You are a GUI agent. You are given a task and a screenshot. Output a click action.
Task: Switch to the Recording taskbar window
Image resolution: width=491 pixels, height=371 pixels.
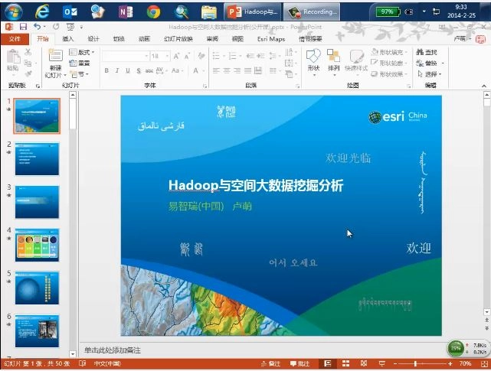point(312,12)
